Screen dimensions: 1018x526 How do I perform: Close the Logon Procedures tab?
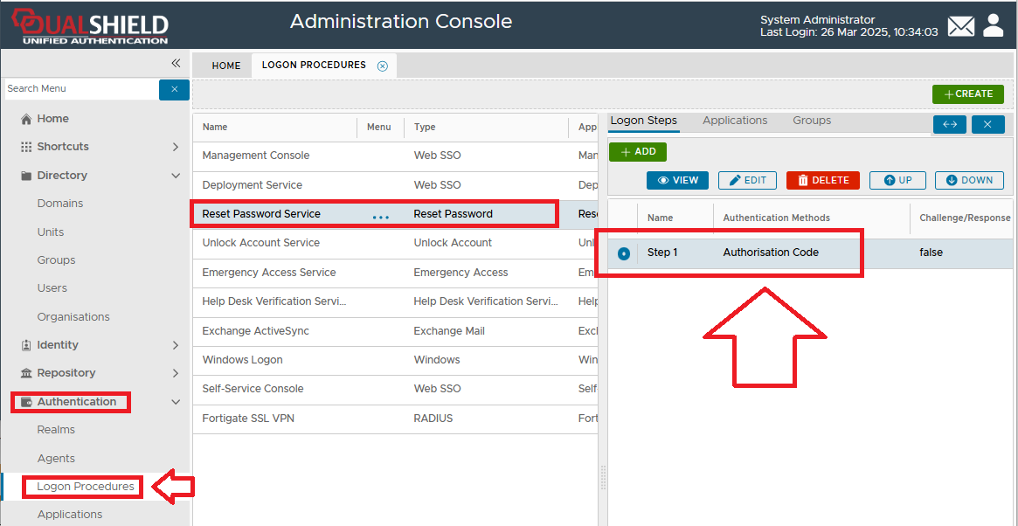click(382, 66)
